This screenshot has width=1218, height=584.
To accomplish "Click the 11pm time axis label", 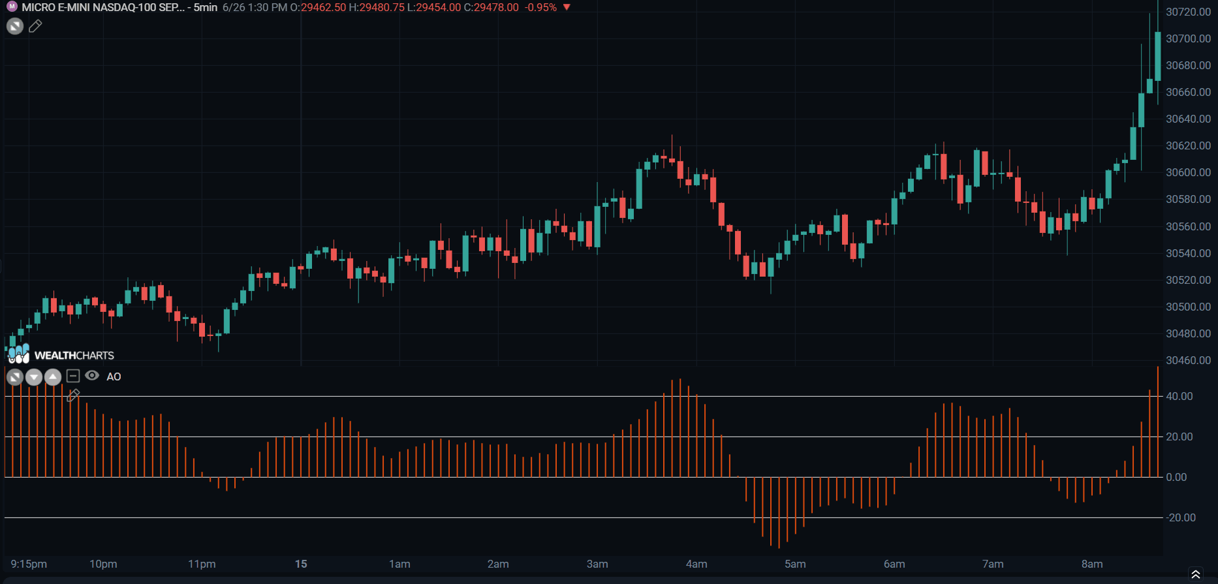I will click(x=202, y=564).
